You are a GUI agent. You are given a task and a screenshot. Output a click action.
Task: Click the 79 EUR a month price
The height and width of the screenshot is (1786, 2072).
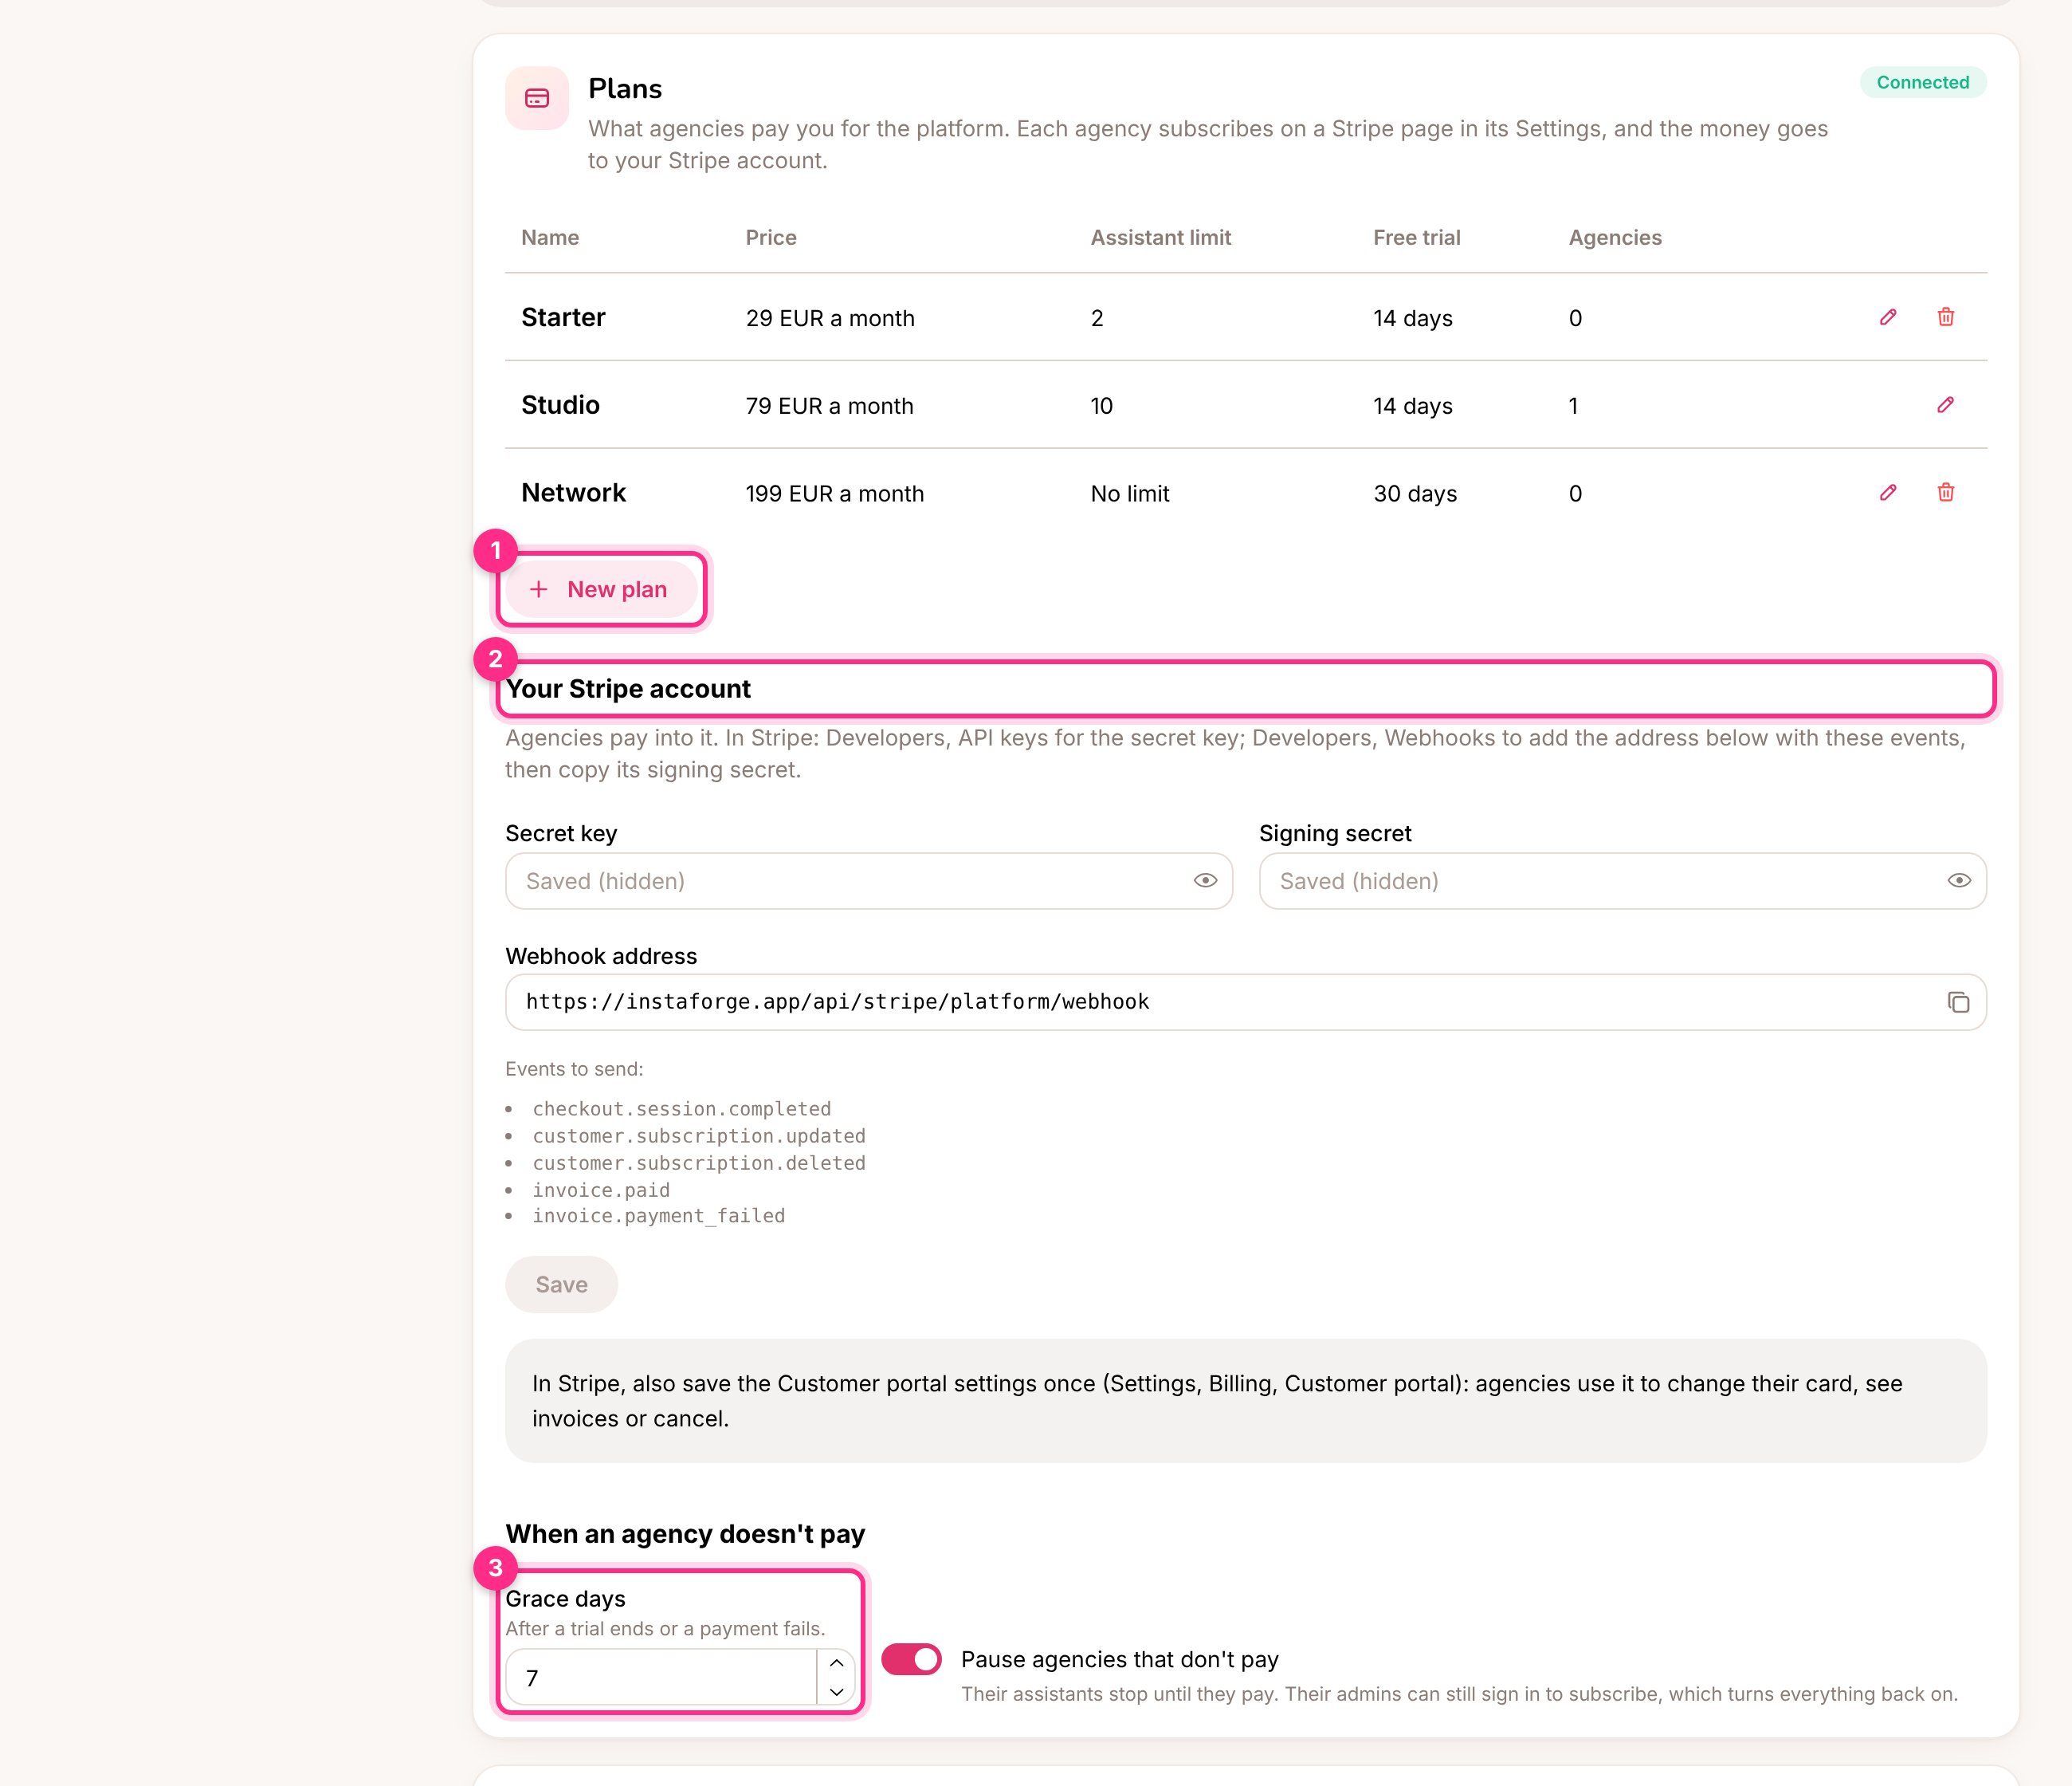pos(830,406)
